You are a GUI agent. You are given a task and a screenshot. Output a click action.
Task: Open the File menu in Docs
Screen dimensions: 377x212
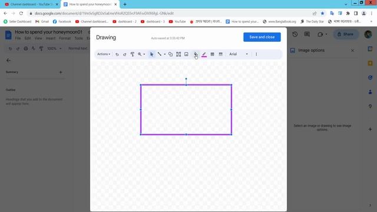click(18, 38)
